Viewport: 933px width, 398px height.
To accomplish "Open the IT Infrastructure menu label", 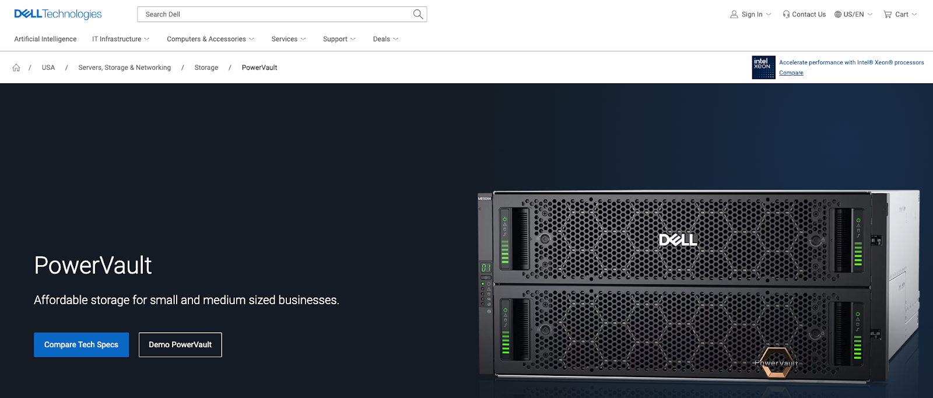I will point(117,39).
